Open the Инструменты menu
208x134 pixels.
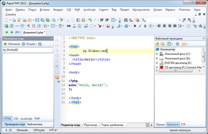(x=141, y=10)
